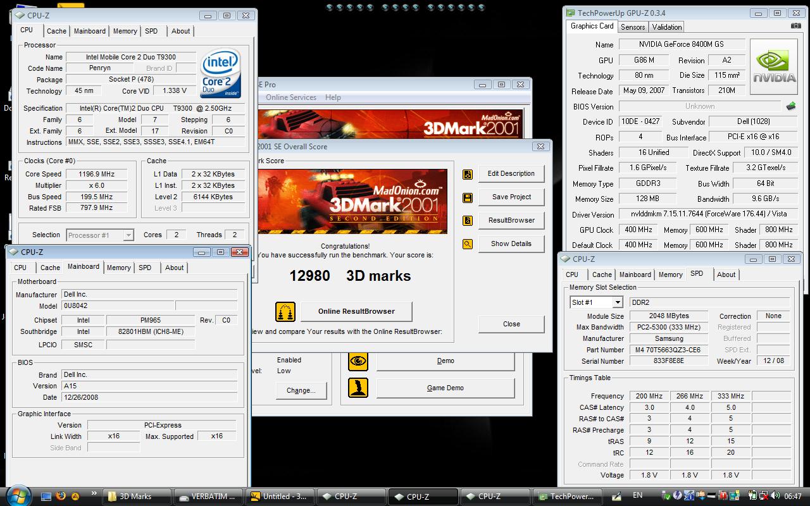810x506 pixels.
Task: Click the Save Project floppy disk icon
Action: click(x=468, y=197)
